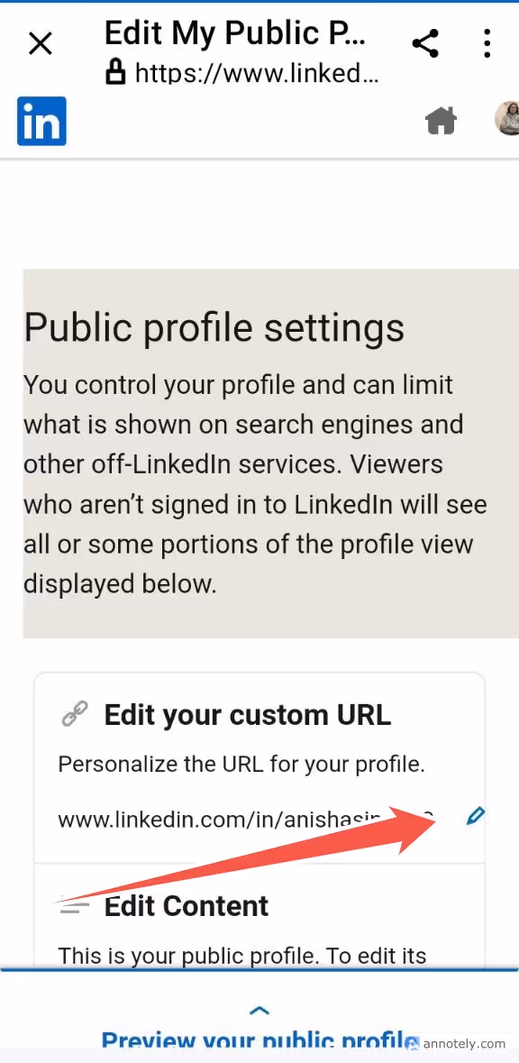Click the LinkedIn logo in the navigation bar

pos(41,120)
